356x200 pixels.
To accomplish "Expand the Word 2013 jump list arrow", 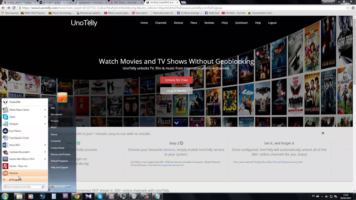I will [x=45, y=145].
